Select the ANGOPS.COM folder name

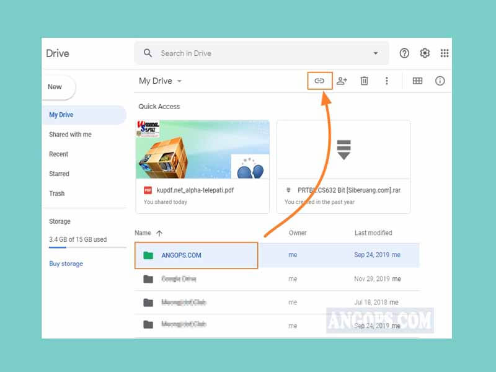[x=181, y=255]
